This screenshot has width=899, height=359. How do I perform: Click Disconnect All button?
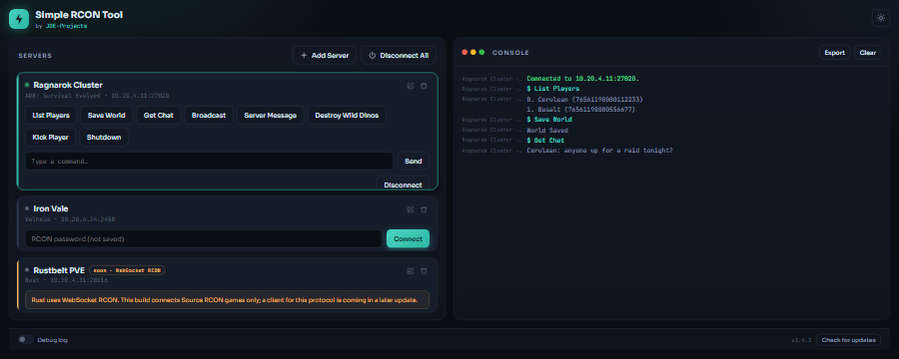(x=399, y=56)
